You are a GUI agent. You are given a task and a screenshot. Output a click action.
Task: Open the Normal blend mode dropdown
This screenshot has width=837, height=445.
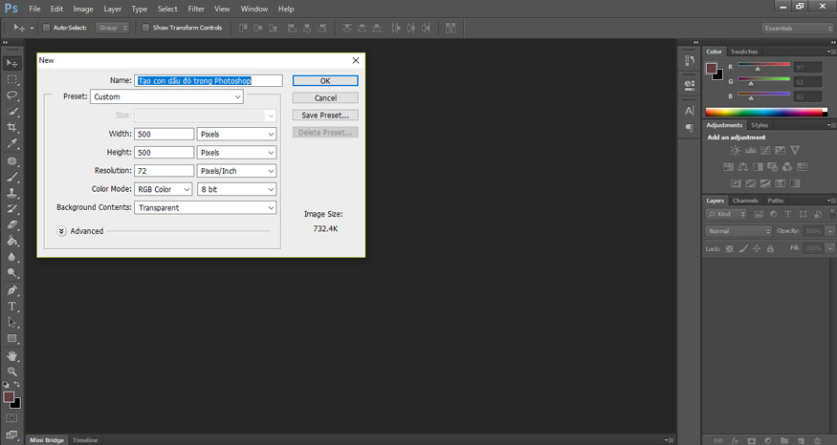[738, 231]
